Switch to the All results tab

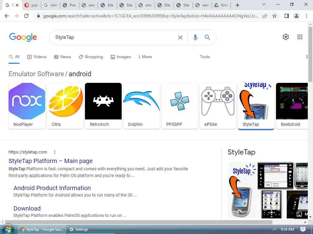click(14, 57)
